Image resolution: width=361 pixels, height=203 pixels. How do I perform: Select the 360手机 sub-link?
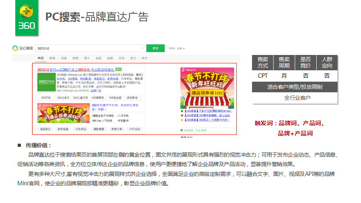coord(46,98)
